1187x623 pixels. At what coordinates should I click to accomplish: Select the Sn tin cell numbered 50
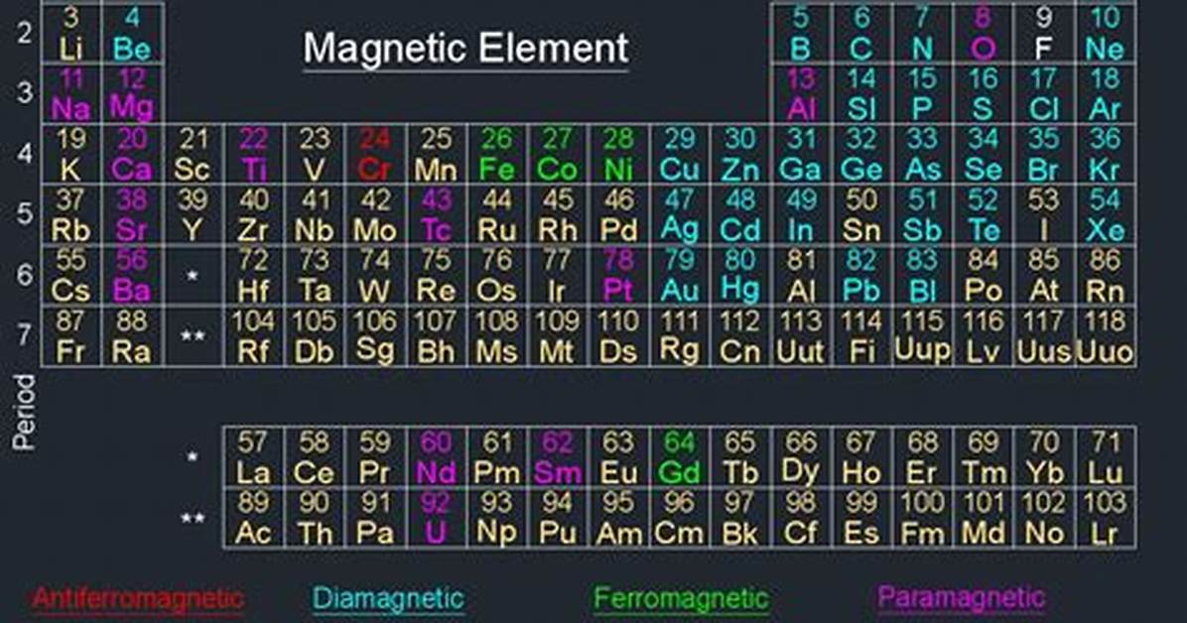(861, 215)
